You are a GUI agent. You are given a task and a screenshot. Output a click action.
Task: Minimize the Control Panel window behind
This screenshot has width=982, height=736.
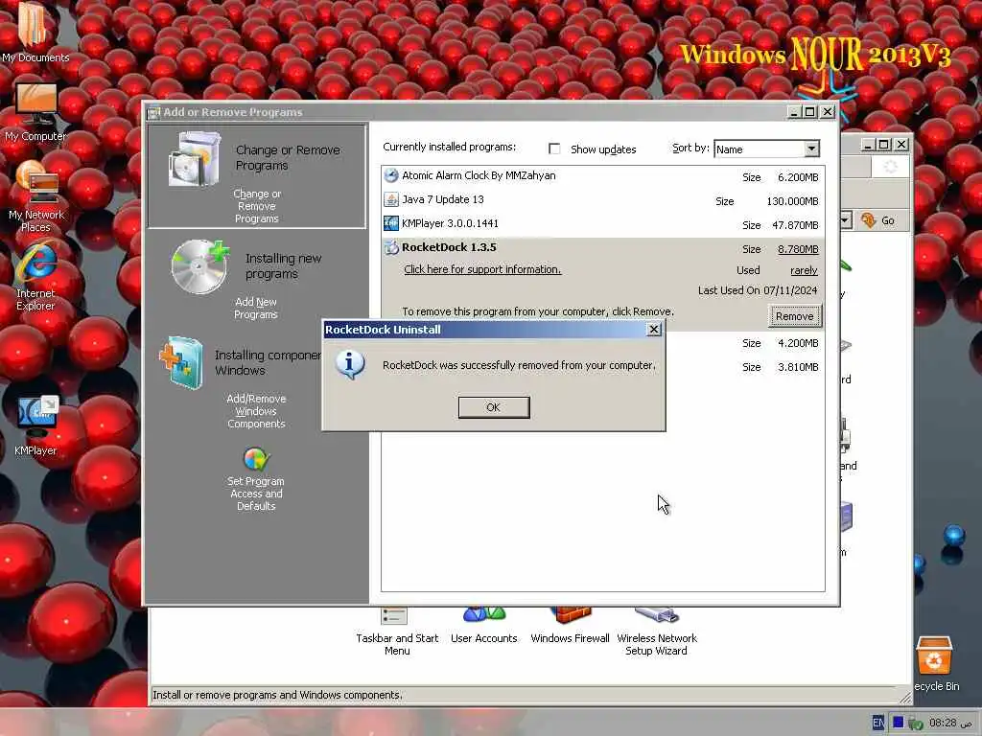coord(867,145)
